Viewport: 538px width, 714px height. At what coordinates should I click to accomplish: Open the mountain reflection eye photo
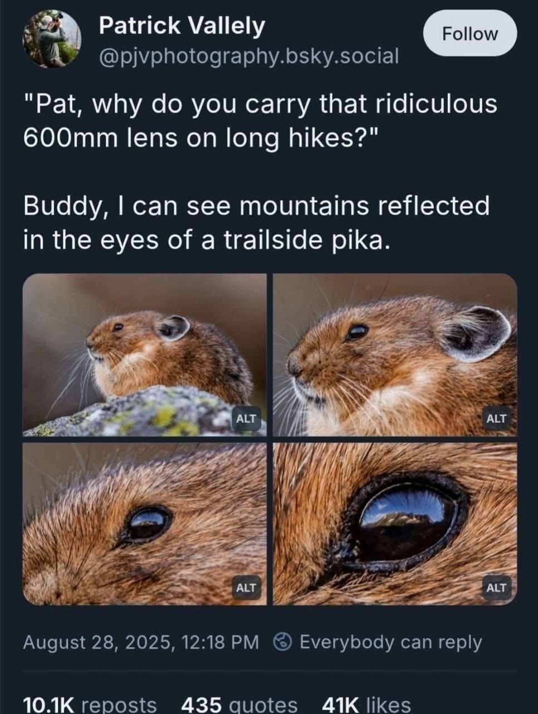coord(395,524)
